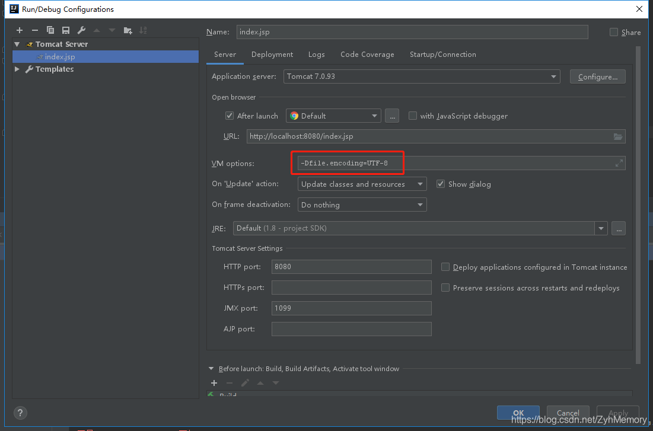This screenshot has height=431, width=653.
Task: Move configuration down in the list toolbar
Action: coord(112,30)
